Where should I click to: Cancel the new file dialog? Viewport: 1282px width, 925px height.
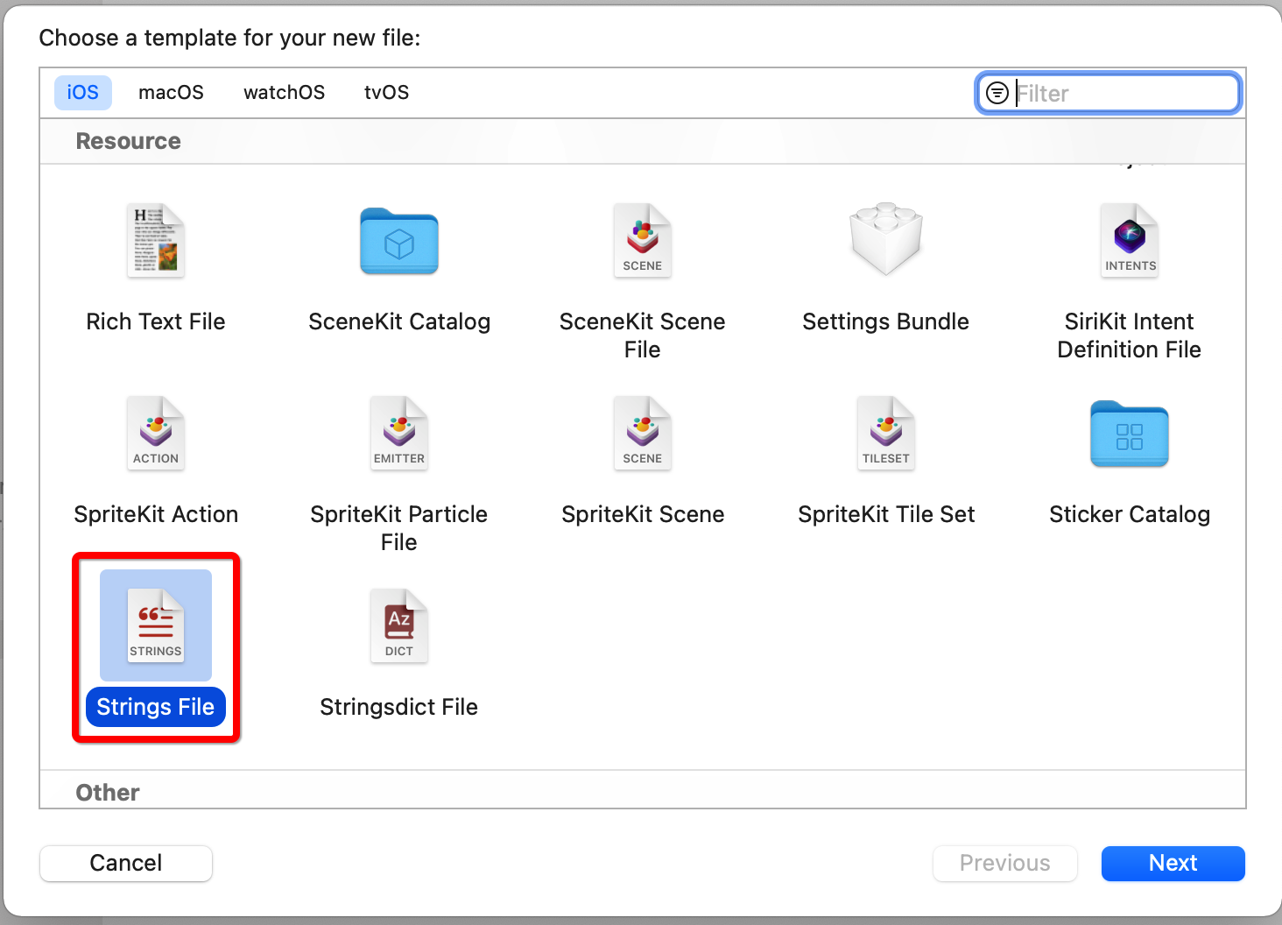tap(125, 863)
